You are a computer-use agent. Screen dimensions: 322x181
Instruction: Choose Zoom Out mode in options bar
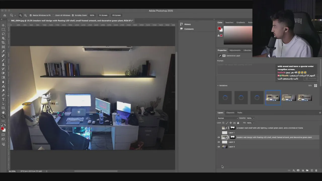pos(25,15)
